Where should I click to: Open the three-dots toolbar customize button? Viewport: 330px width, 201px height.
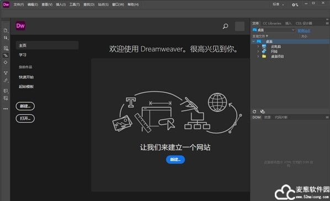click(x=6, y=109)
